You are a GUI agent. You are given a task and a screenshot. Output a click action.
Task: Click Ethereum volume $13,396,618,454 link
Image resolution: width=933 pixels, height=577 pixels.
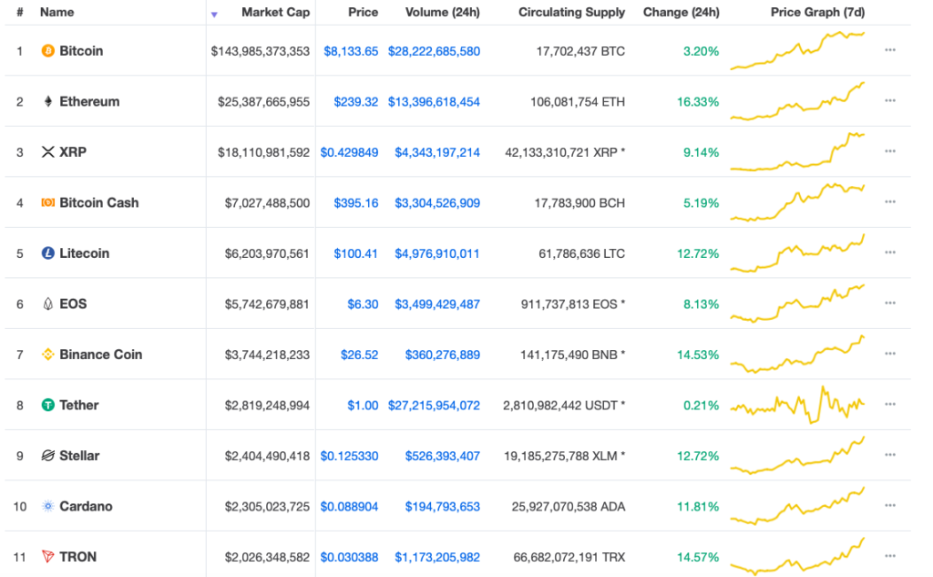434,102
